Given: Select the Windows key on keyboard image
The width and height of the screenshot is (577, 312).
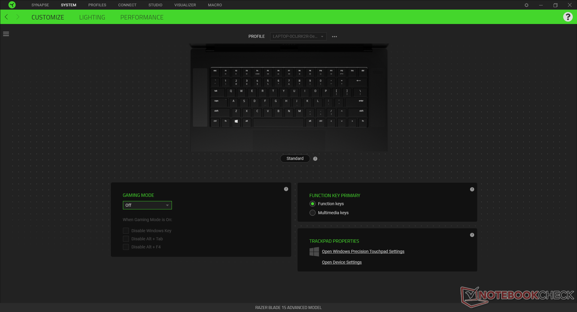Looking at the screenshot, I should (236, 122).
